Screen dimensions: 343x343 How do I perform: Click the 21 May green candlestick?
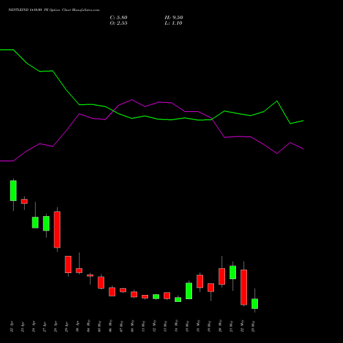(233, 272)
